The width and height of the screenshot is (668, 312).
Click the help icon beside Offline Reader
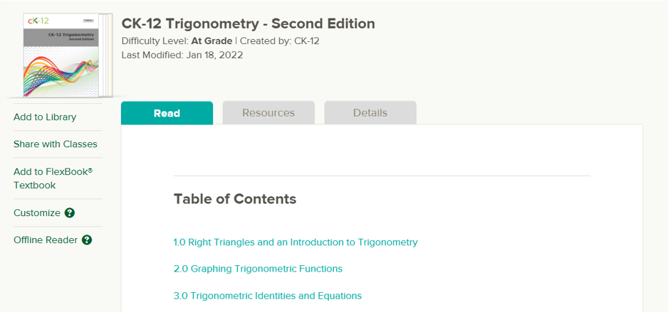pos(87,240)
